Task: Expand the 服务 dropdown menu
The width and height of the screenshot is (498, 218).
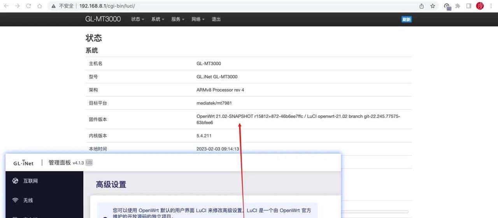Action: click(178, 19)
